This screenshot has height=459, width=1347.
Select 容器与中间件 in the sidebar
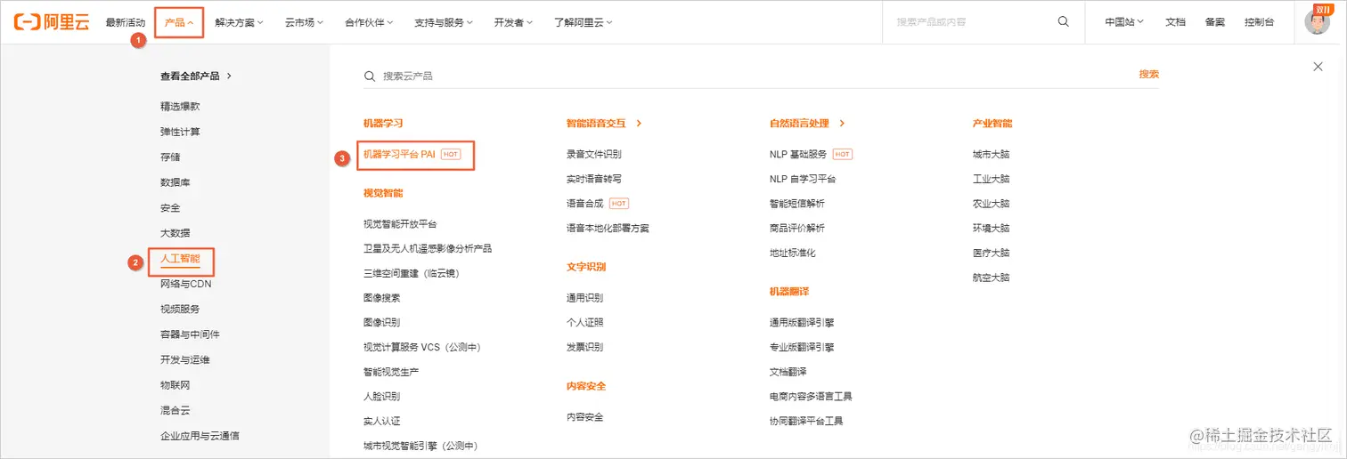click(x=190, y=334)
